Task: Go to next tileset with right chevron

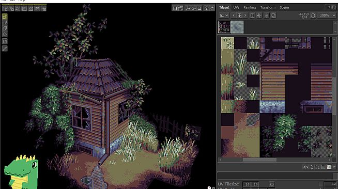Action: [245, 15]
